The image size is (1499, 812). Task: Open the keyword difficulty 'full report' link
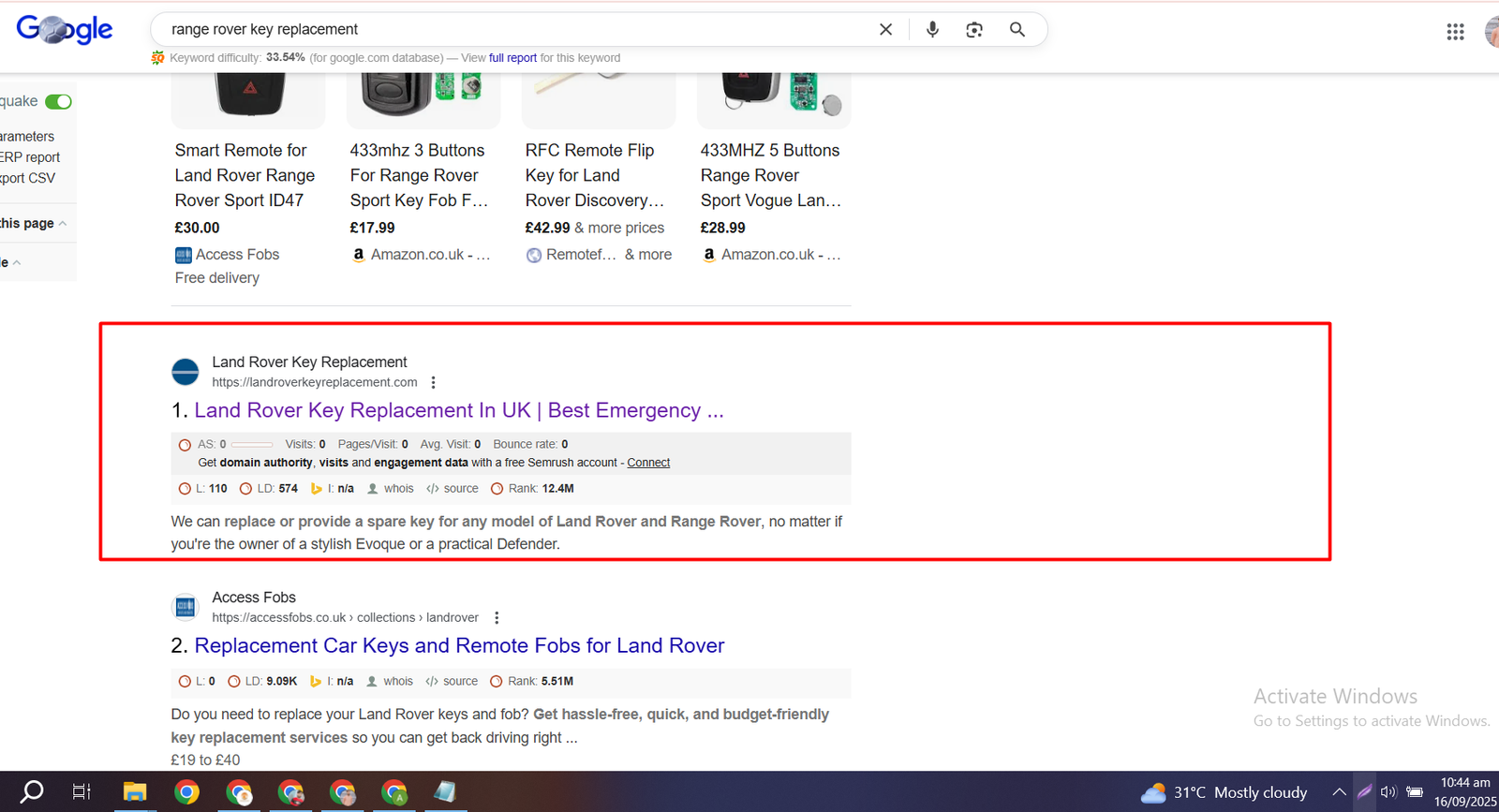pyautogui.click(x=512, y=58)
